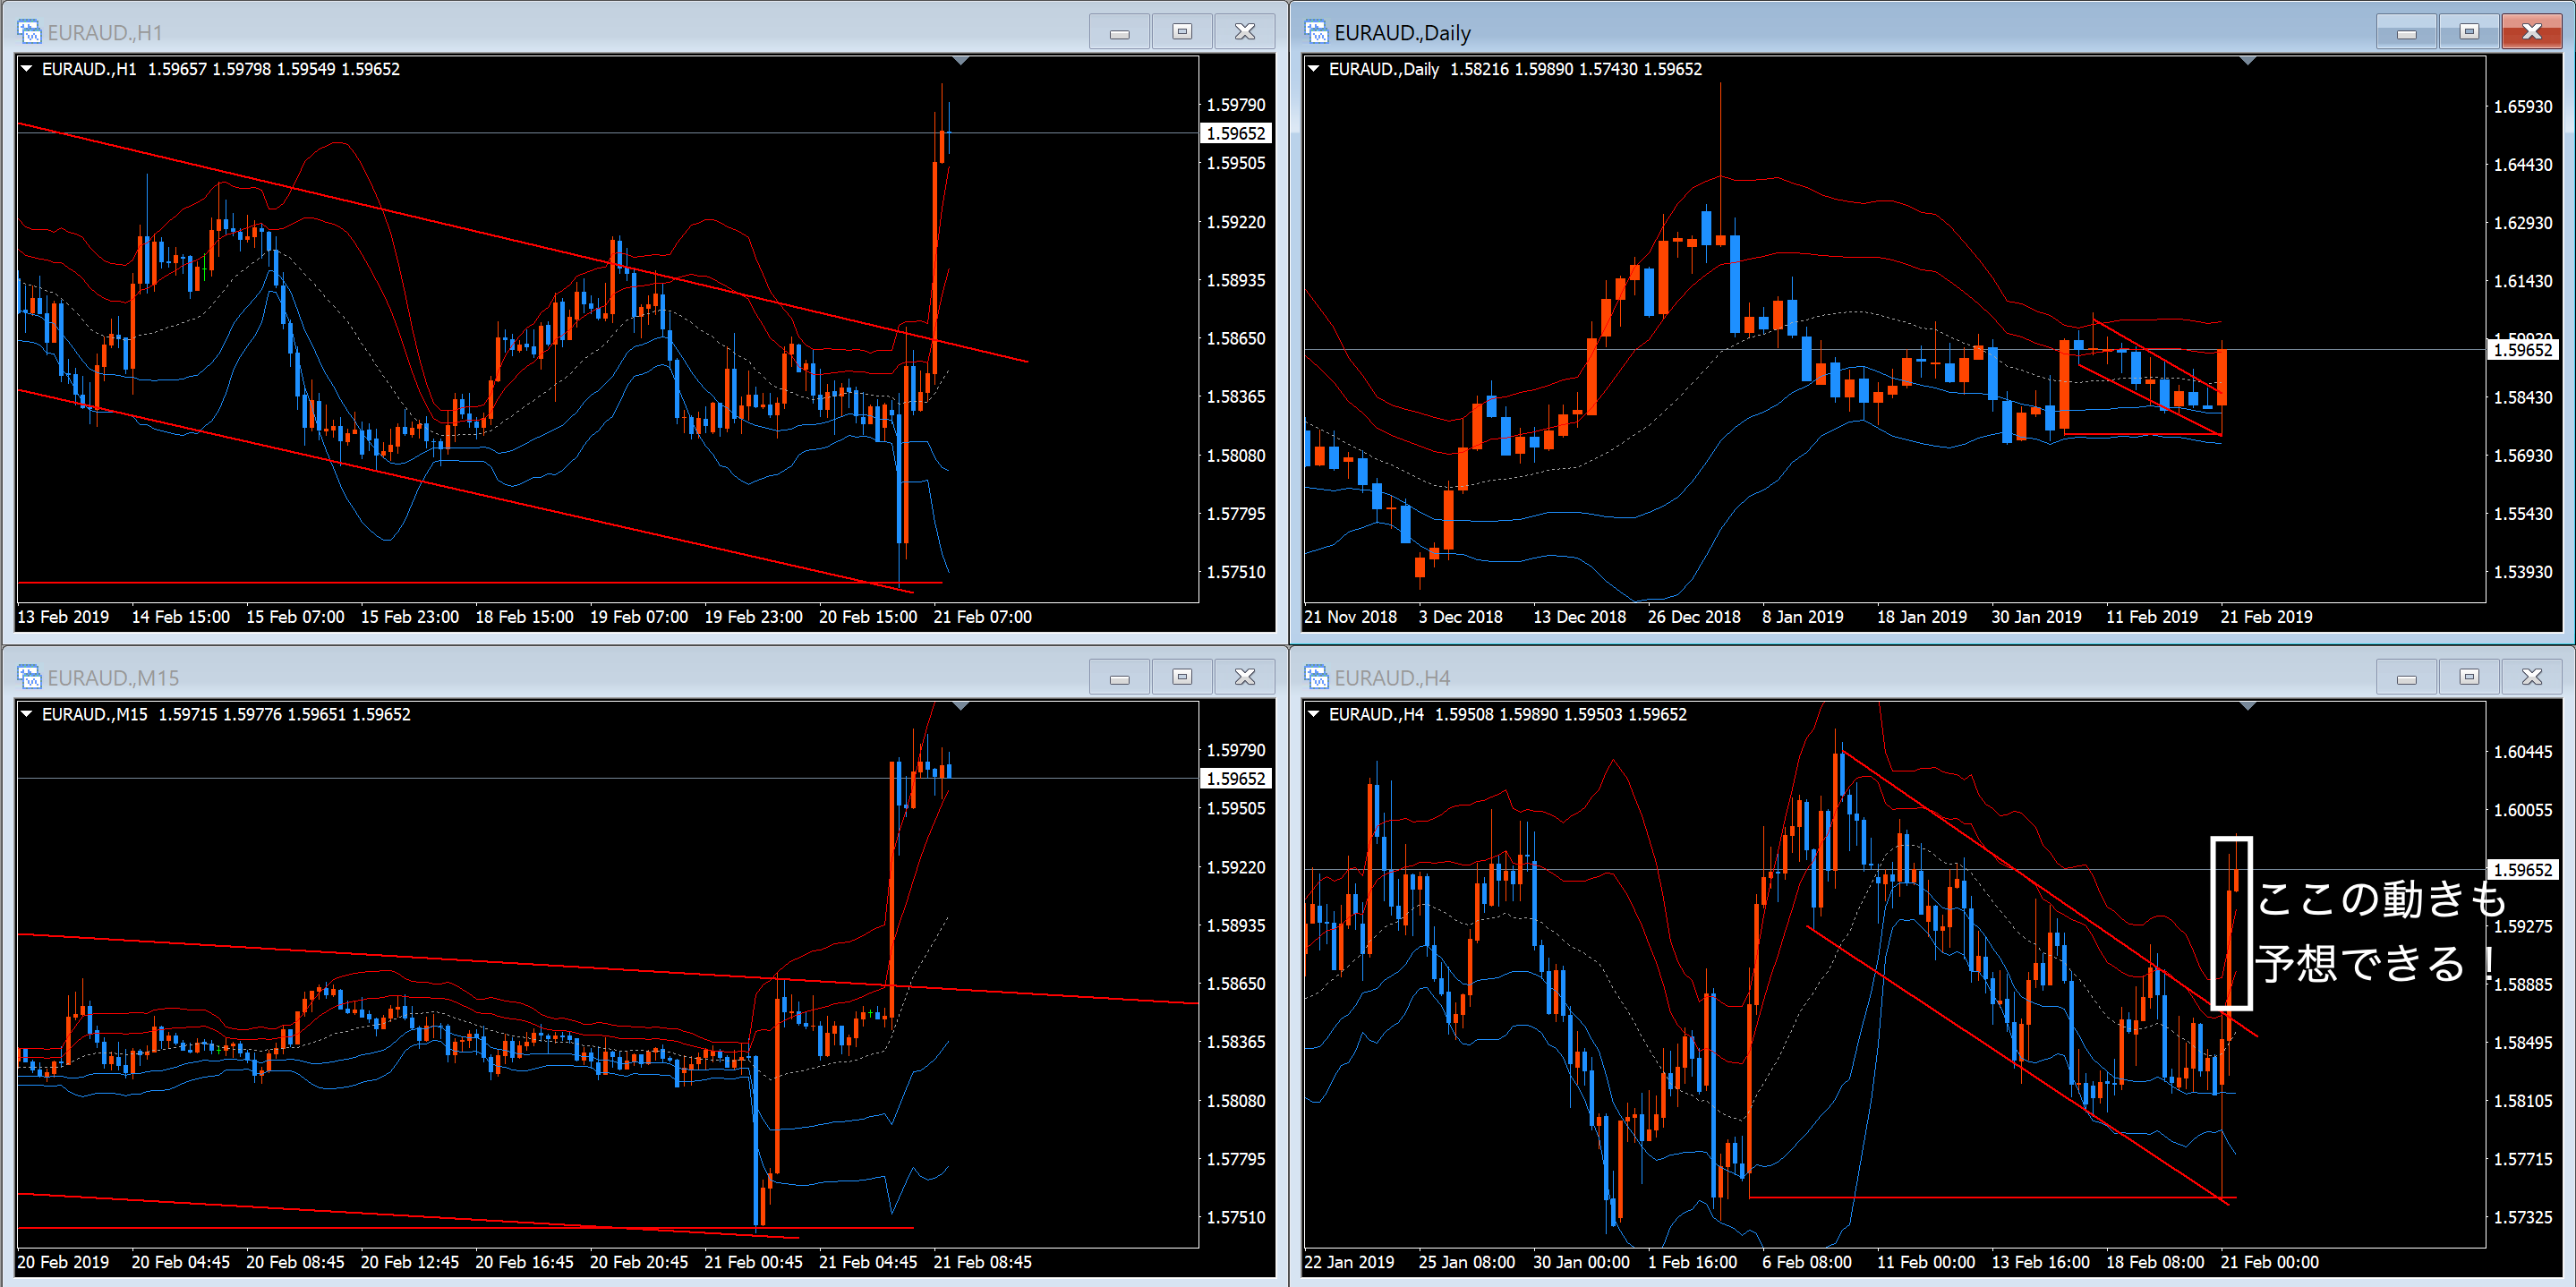The height and width of the screenshot is (1287, 2576).
Task: Expand the EURAUD.,H1 title dropdown arrow
Action: [27, 69]
